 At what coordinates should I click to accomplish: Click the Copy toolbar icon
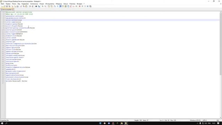tap(24, 6)
